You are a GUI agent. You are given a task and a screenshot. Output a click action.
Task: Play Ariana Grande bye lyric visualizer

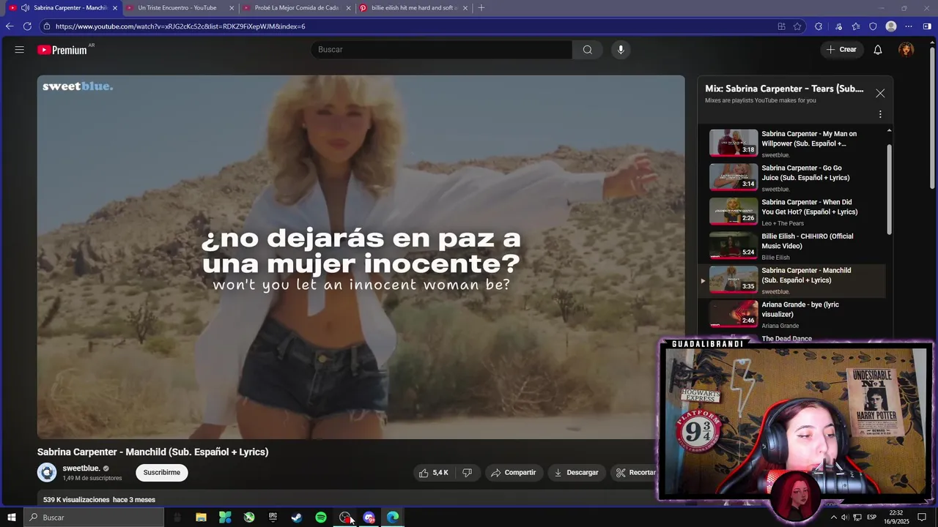click(x=796, y=315)
